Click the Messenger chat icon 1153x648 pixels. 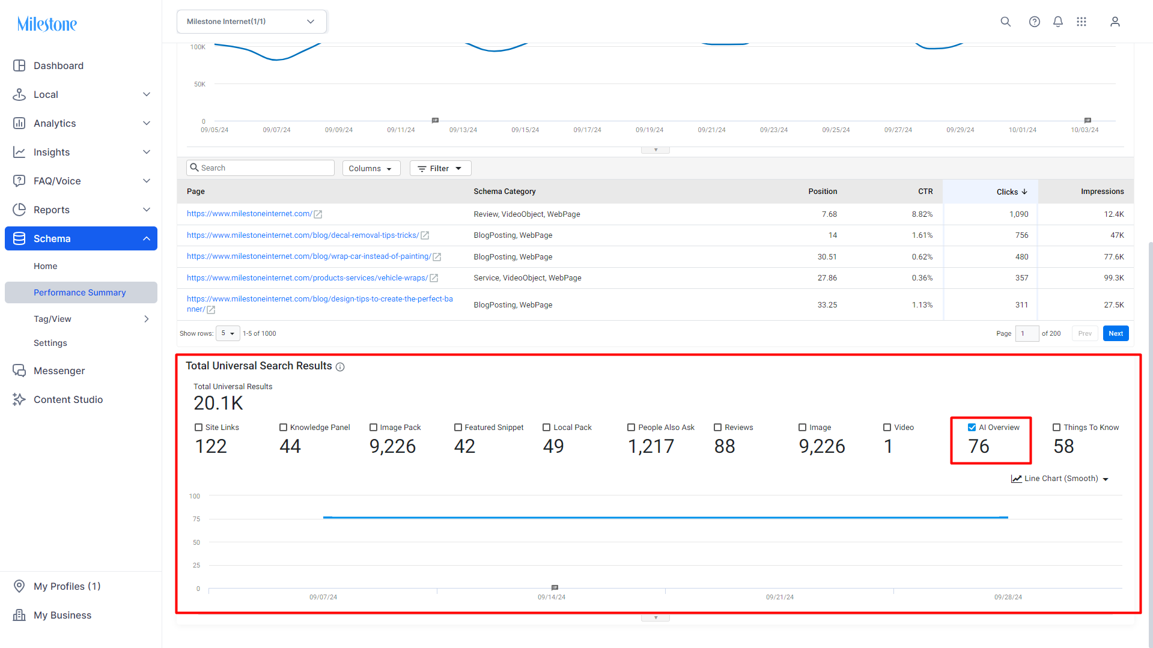[19, 371]
